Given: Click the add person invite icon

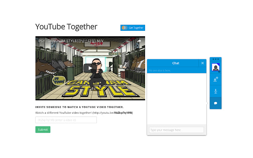Looking at the screenshot, I should (215, 79).
